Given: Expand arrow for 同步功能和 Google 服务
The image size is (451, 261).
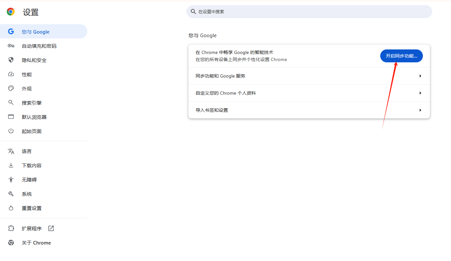Looking at the screenshot, I should pyautogui.click(x=420, y=76).
